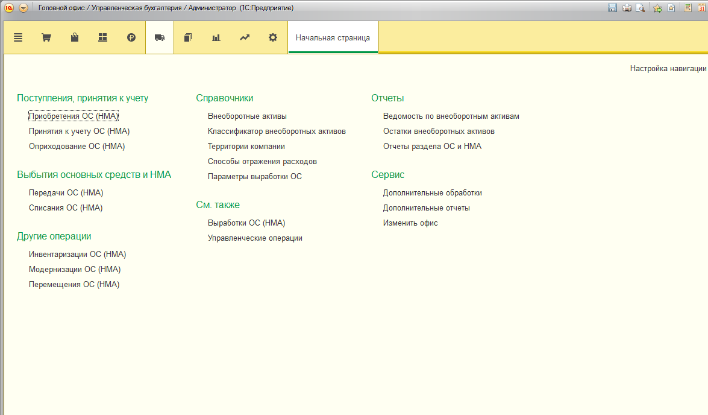Click the add to favorites star icon

[657, 8]
